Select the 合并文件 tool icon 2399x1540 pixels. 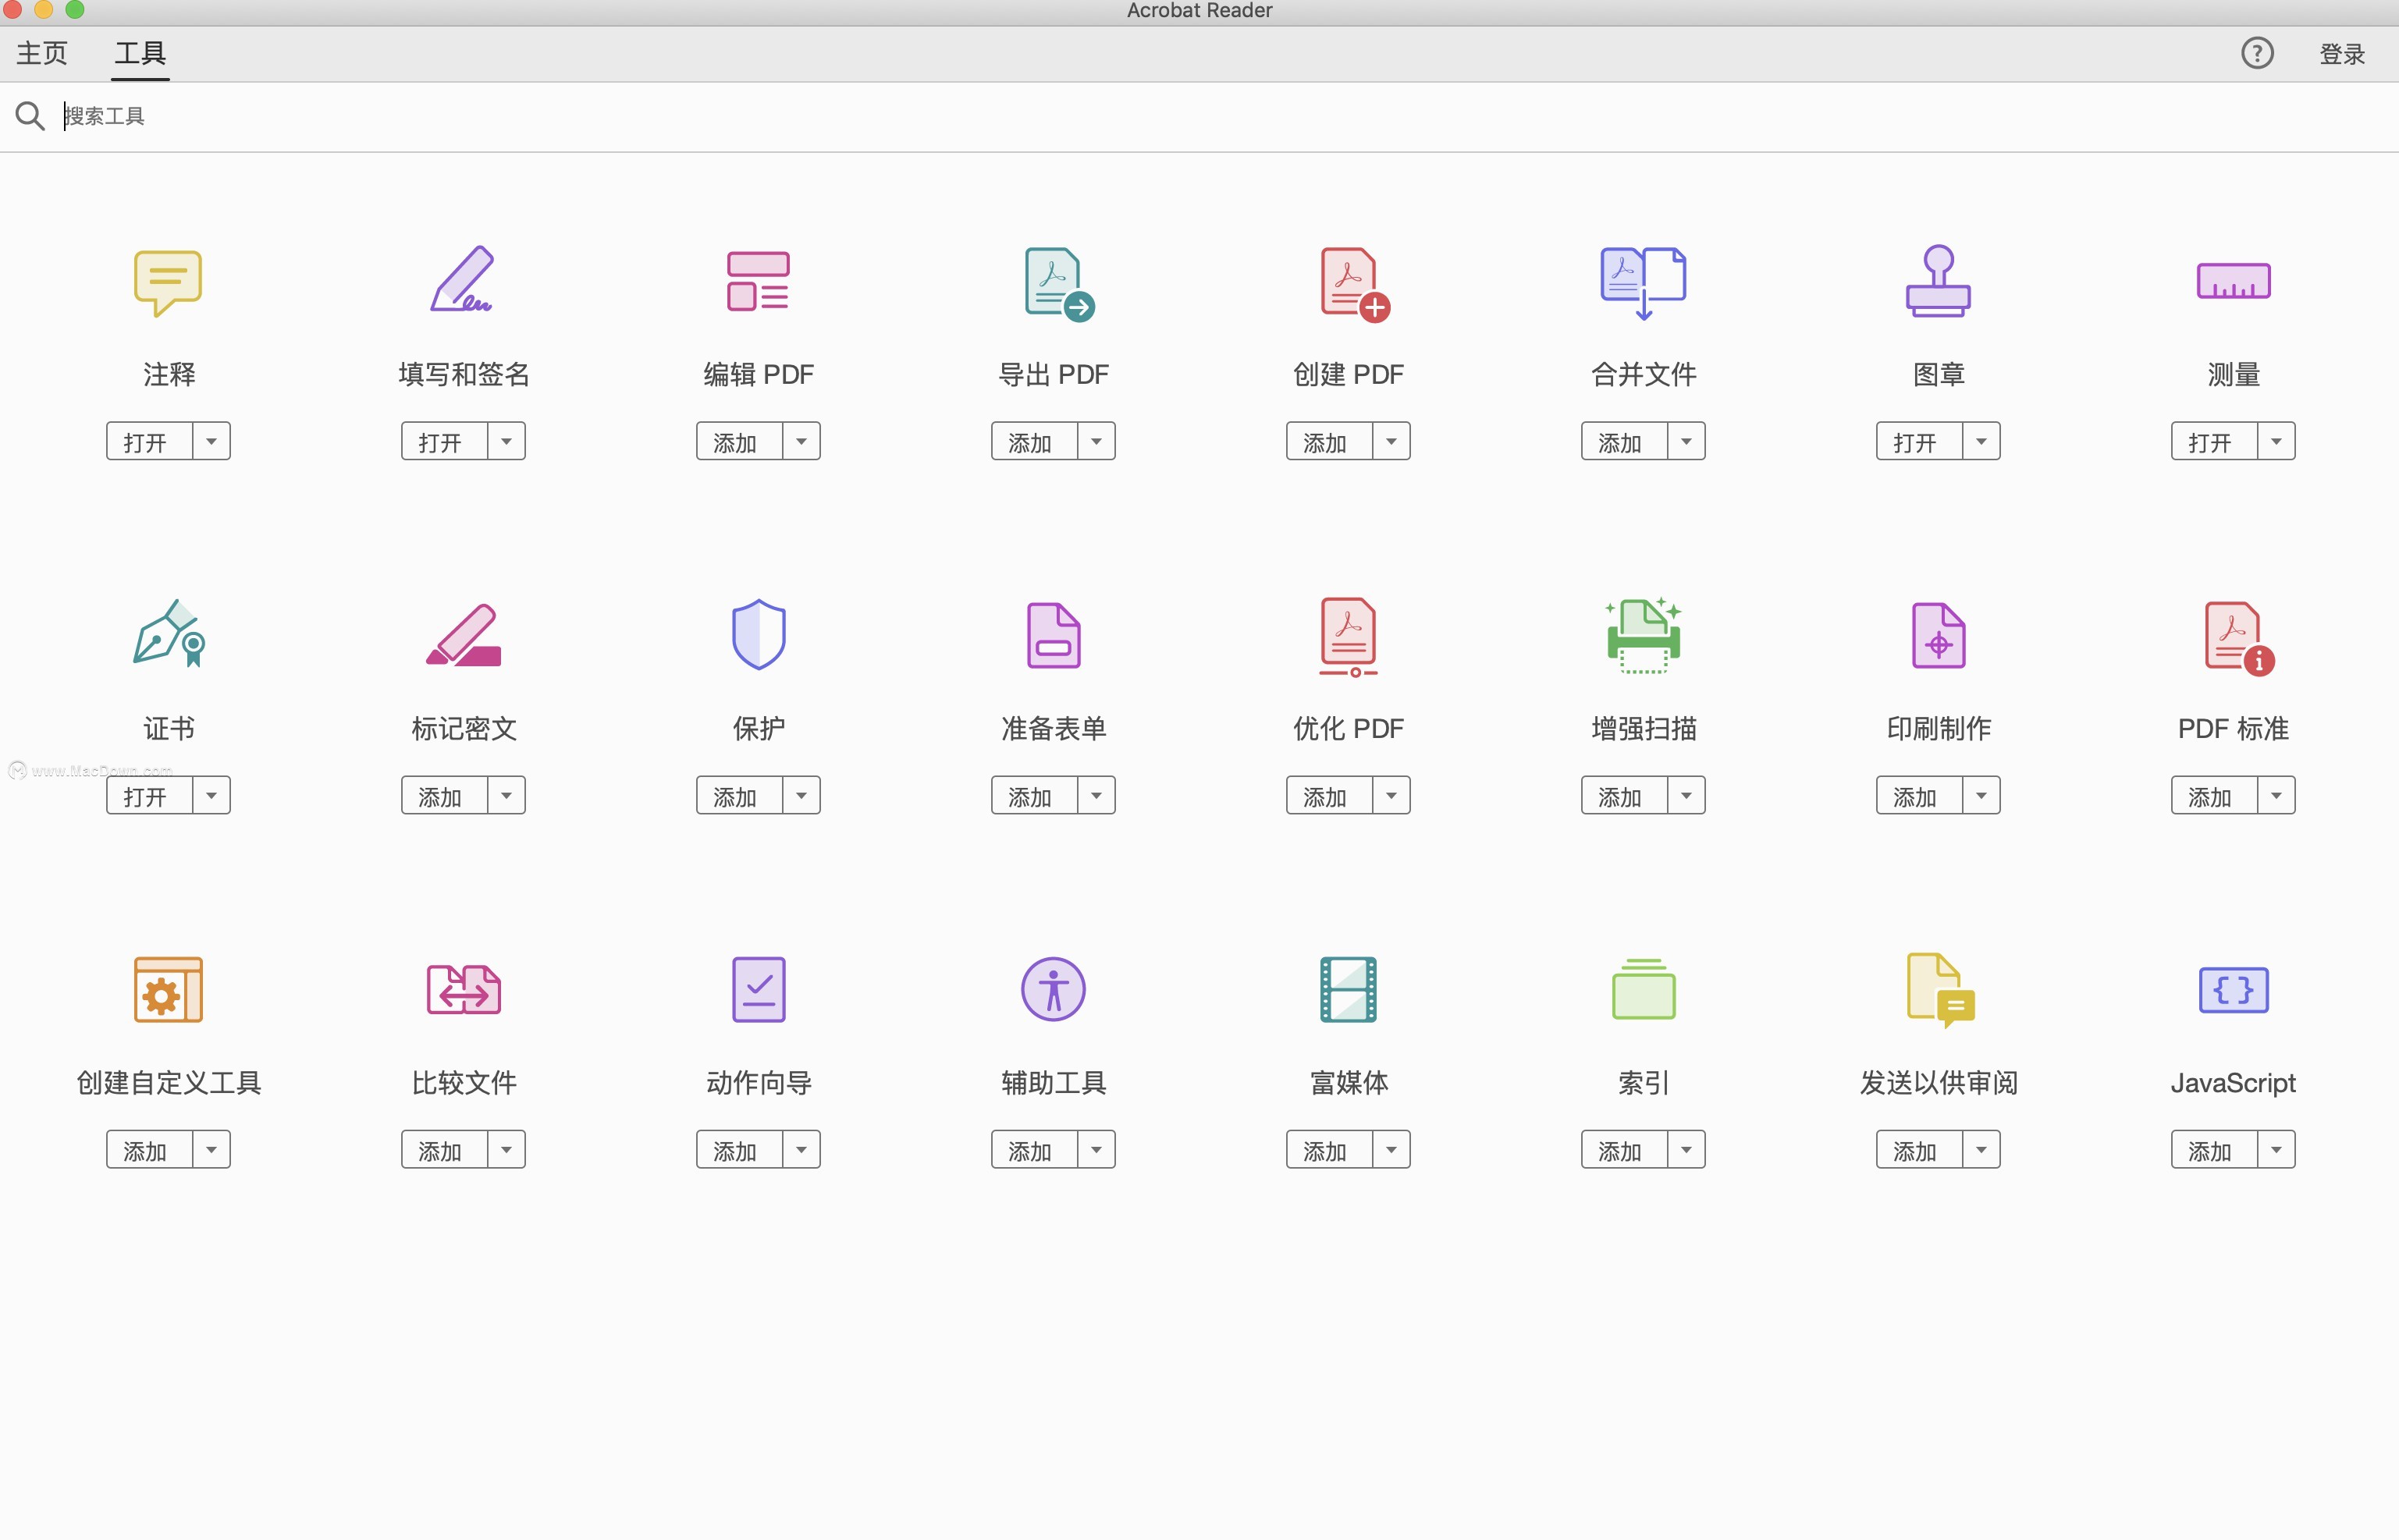point(1643,283)
